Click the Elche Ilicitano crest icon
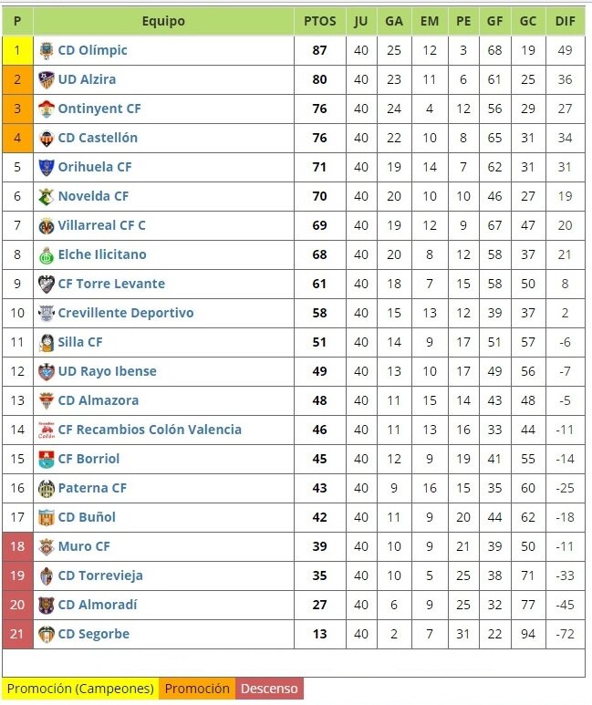This screenshot has width=592, height=705. (x=47, y=255)
